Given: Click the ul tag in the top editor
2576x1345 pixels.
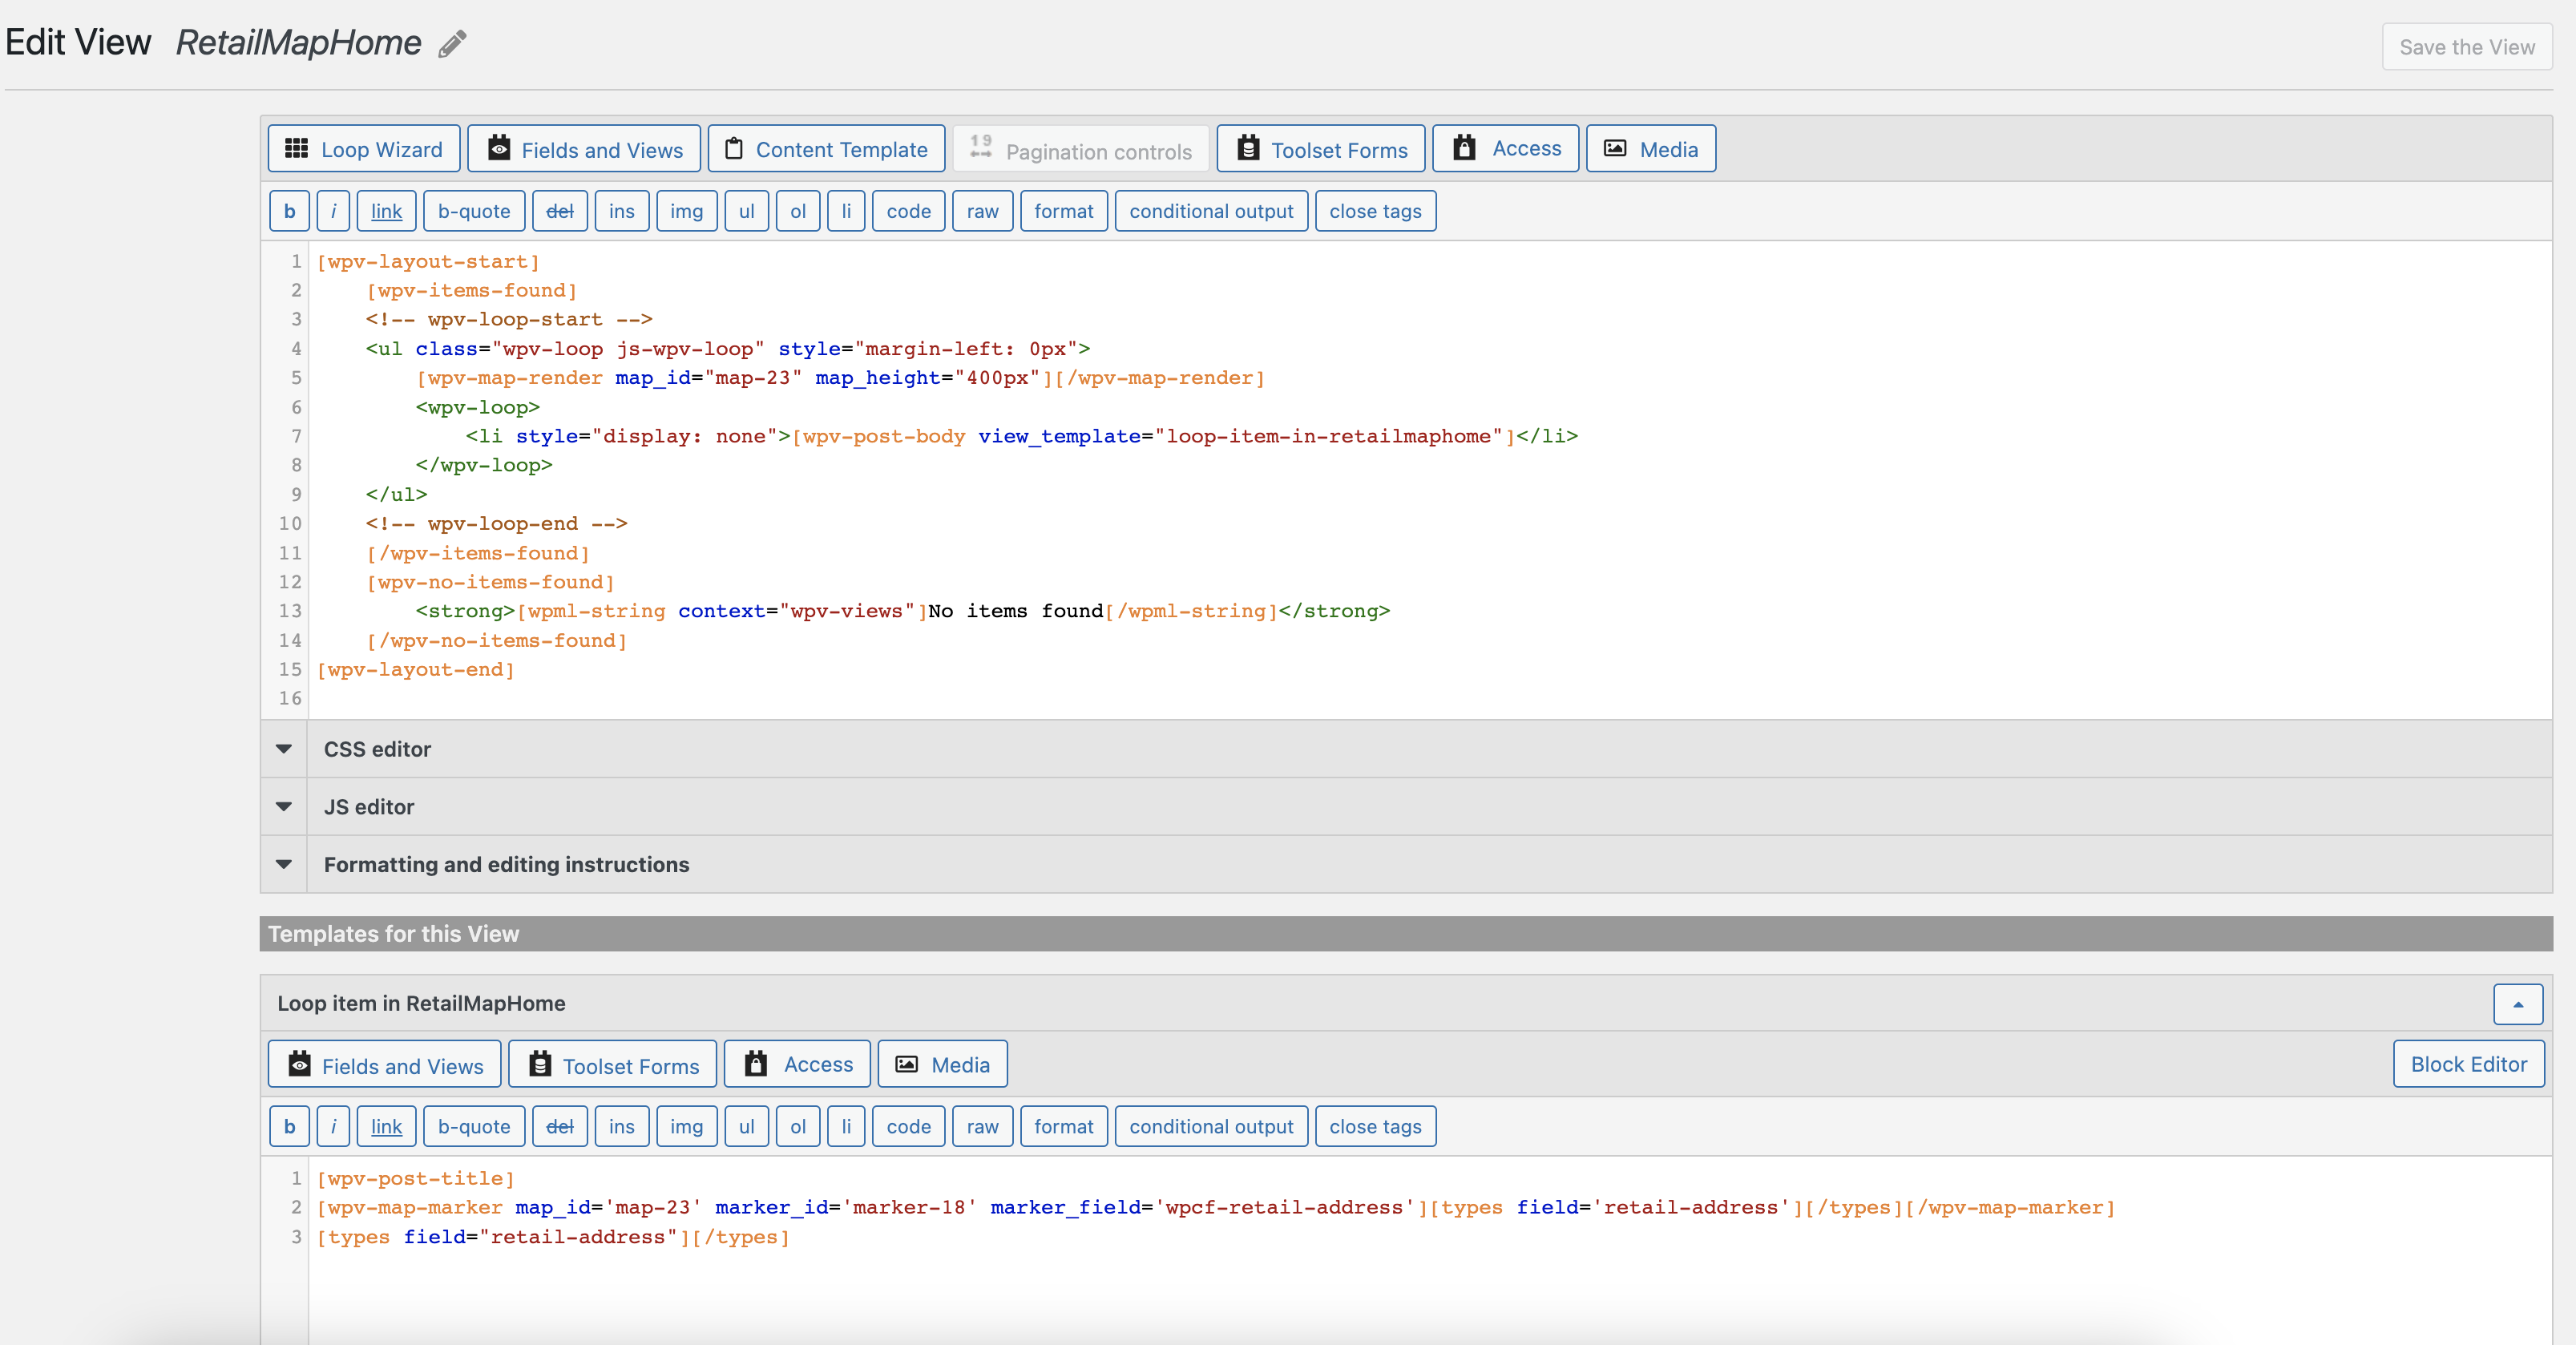Looking at the screenshot, I should pyautogui.click(x=747, y=211).
